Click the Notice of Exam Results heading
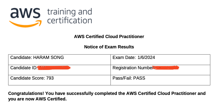 (x=109, y=47)
